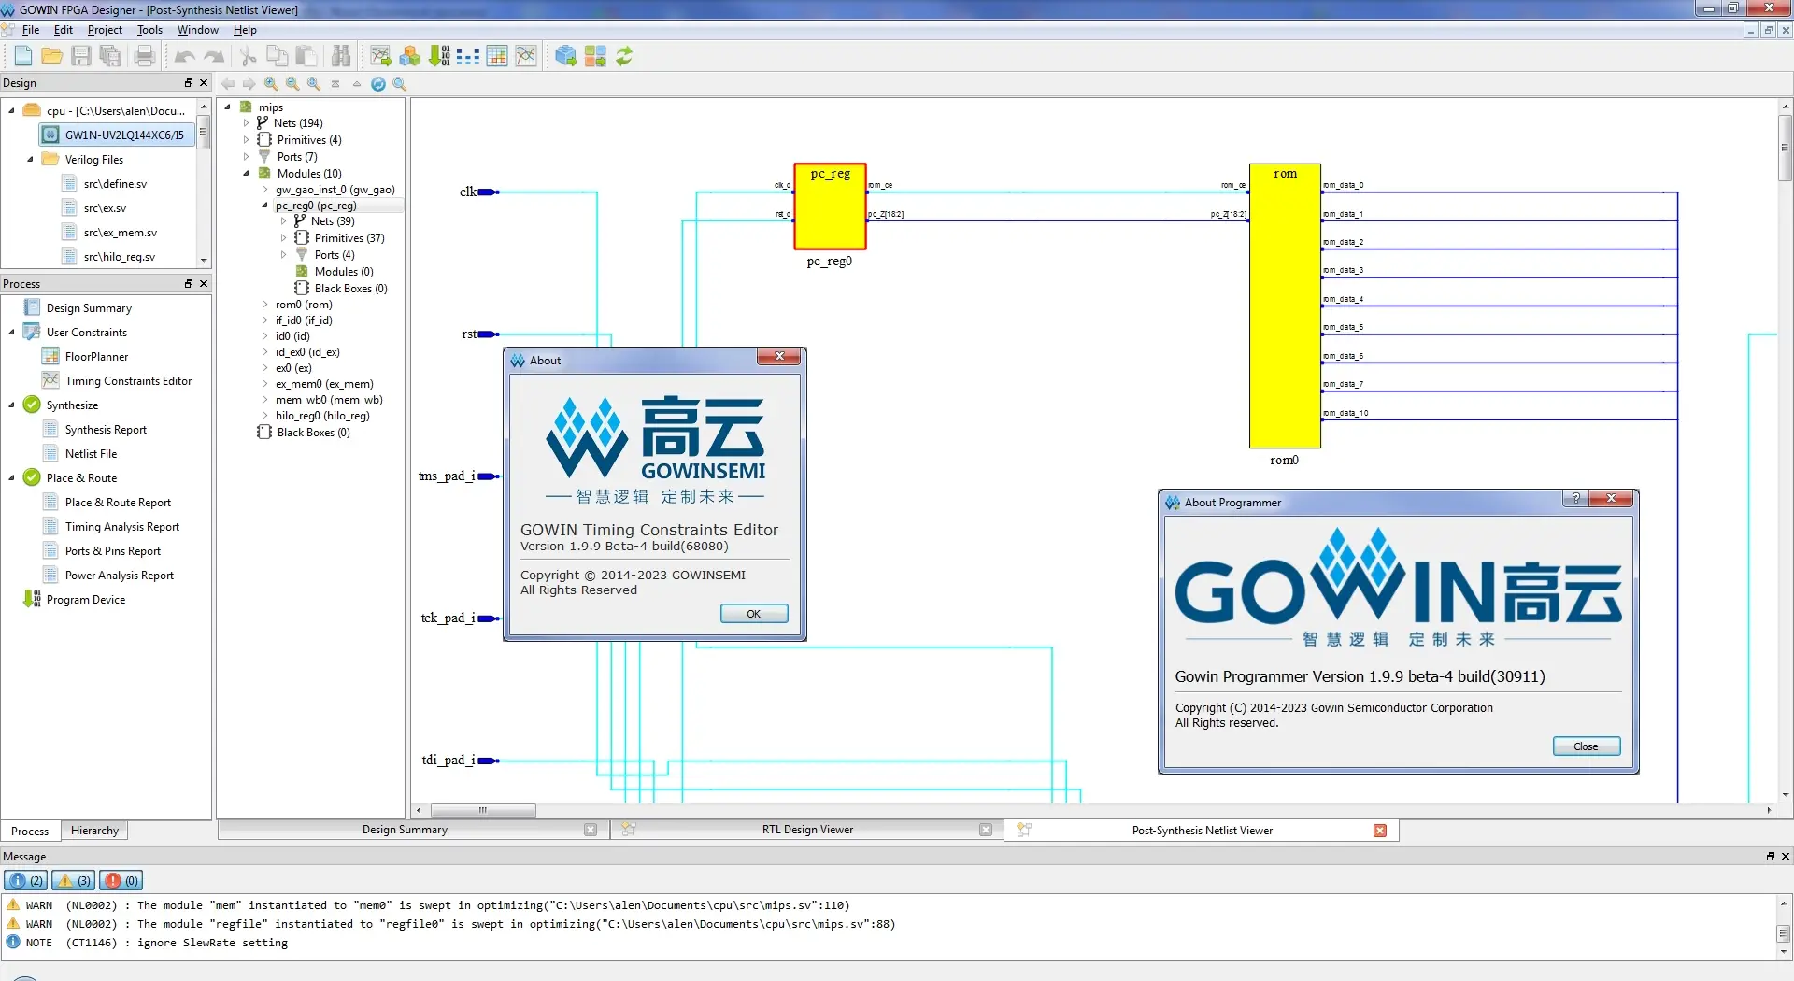Open a project using the folder icon
This screenshot has width=1794, height=981.
coord(52,56)
